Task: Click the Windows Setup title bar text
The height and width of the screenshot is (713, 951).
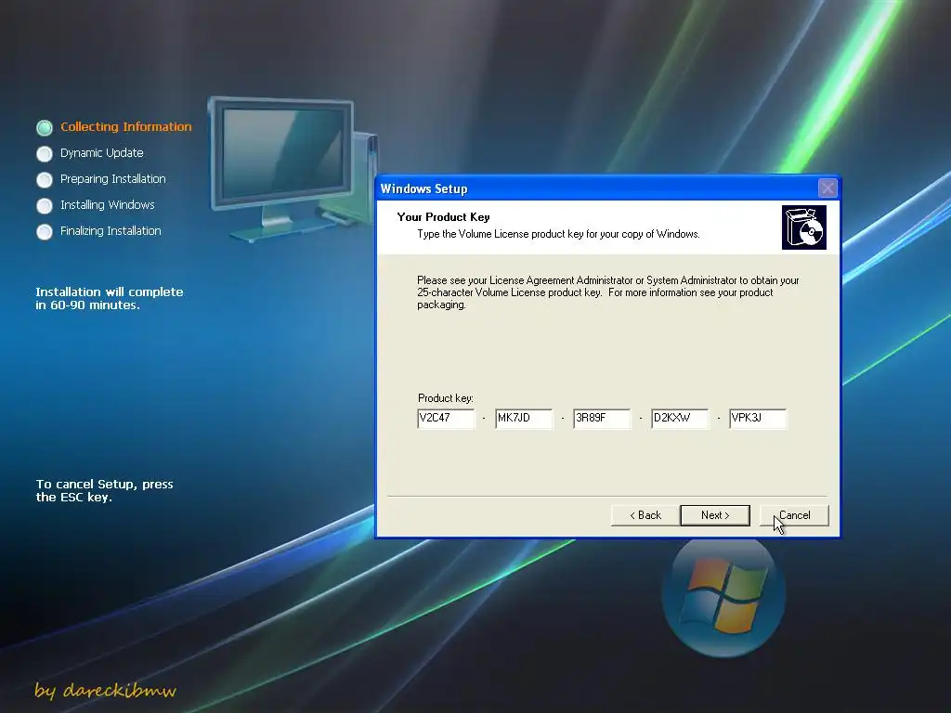Action: click(x=423, y=188)
